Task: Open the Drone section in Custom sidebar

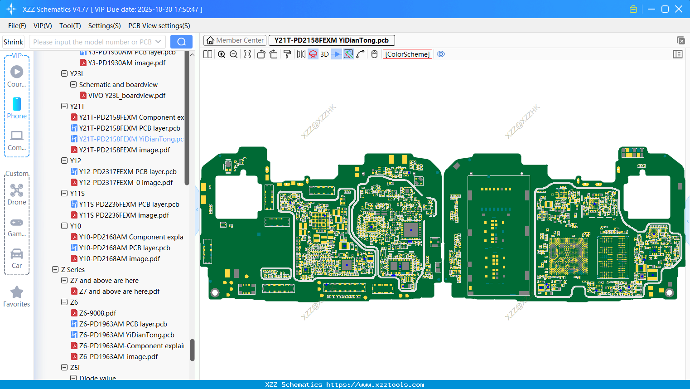Action: click(x=17, y=194)
